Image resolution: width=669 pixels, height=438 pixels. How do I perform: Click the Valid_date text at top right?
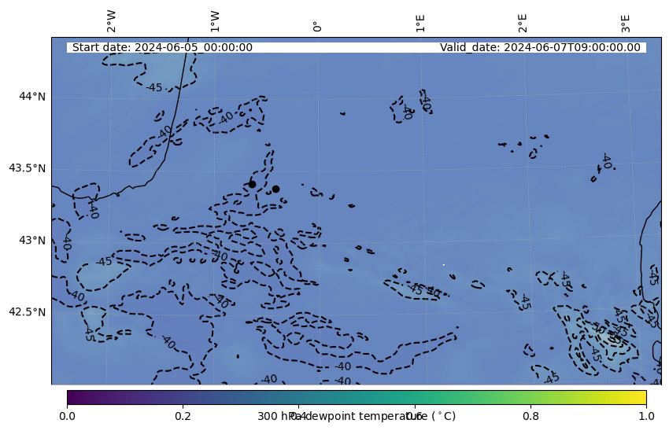coord(540,47)
